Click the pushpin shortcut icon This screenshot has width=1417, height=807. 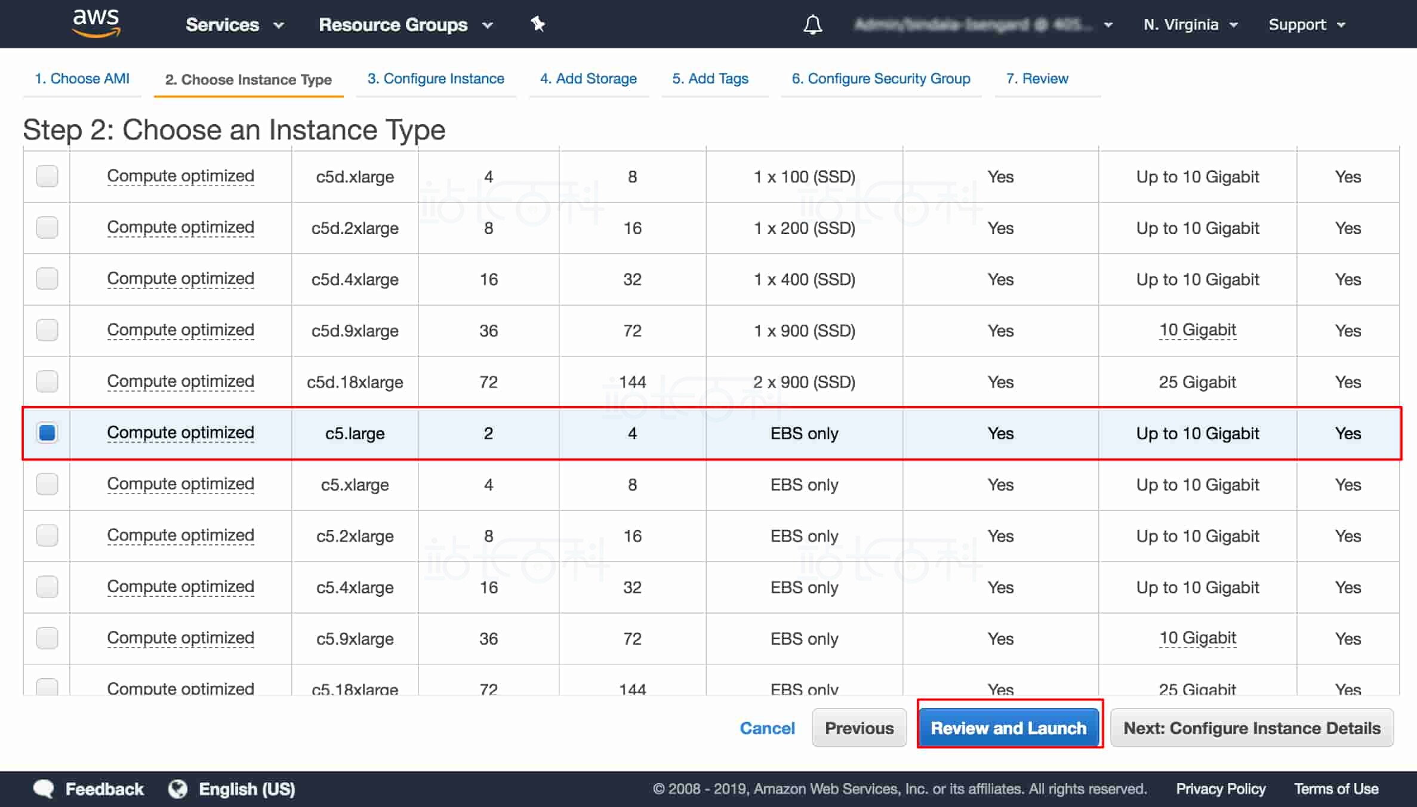(538, 24)
